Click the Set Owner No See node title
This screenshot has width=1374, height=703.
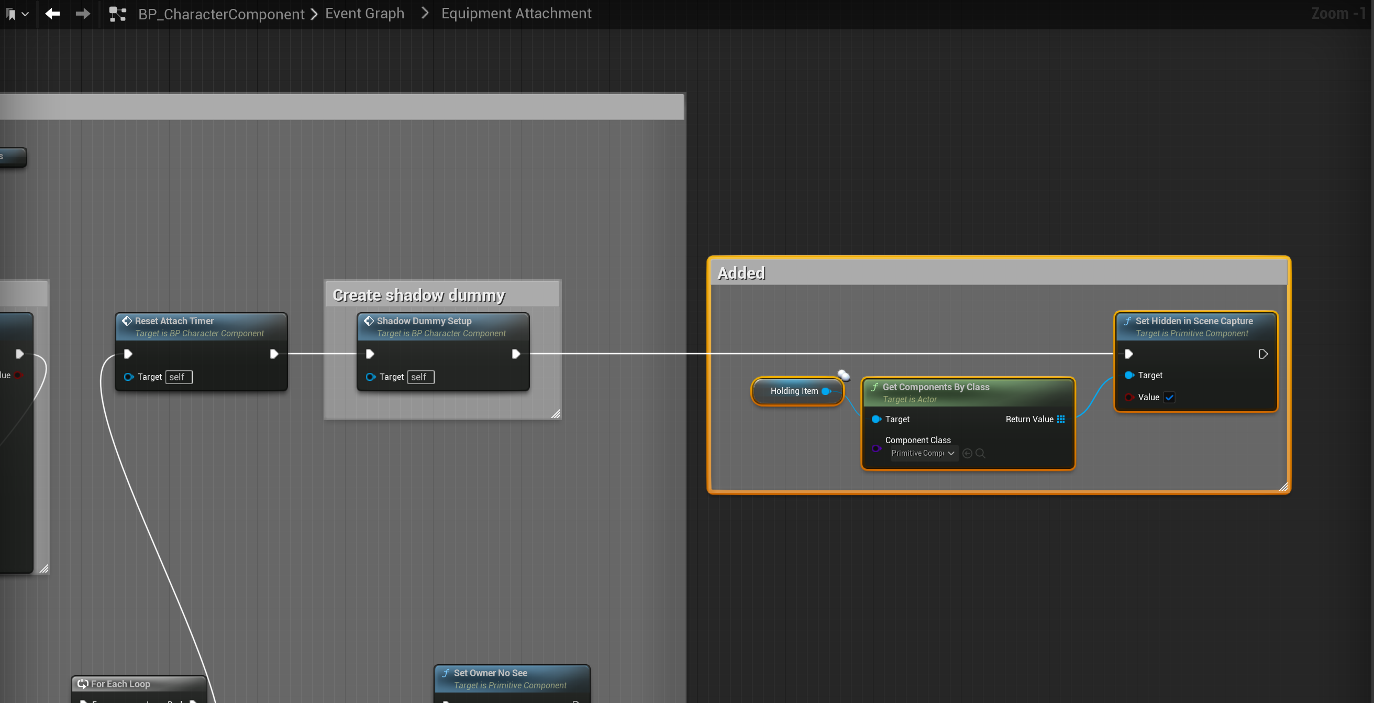490,673
